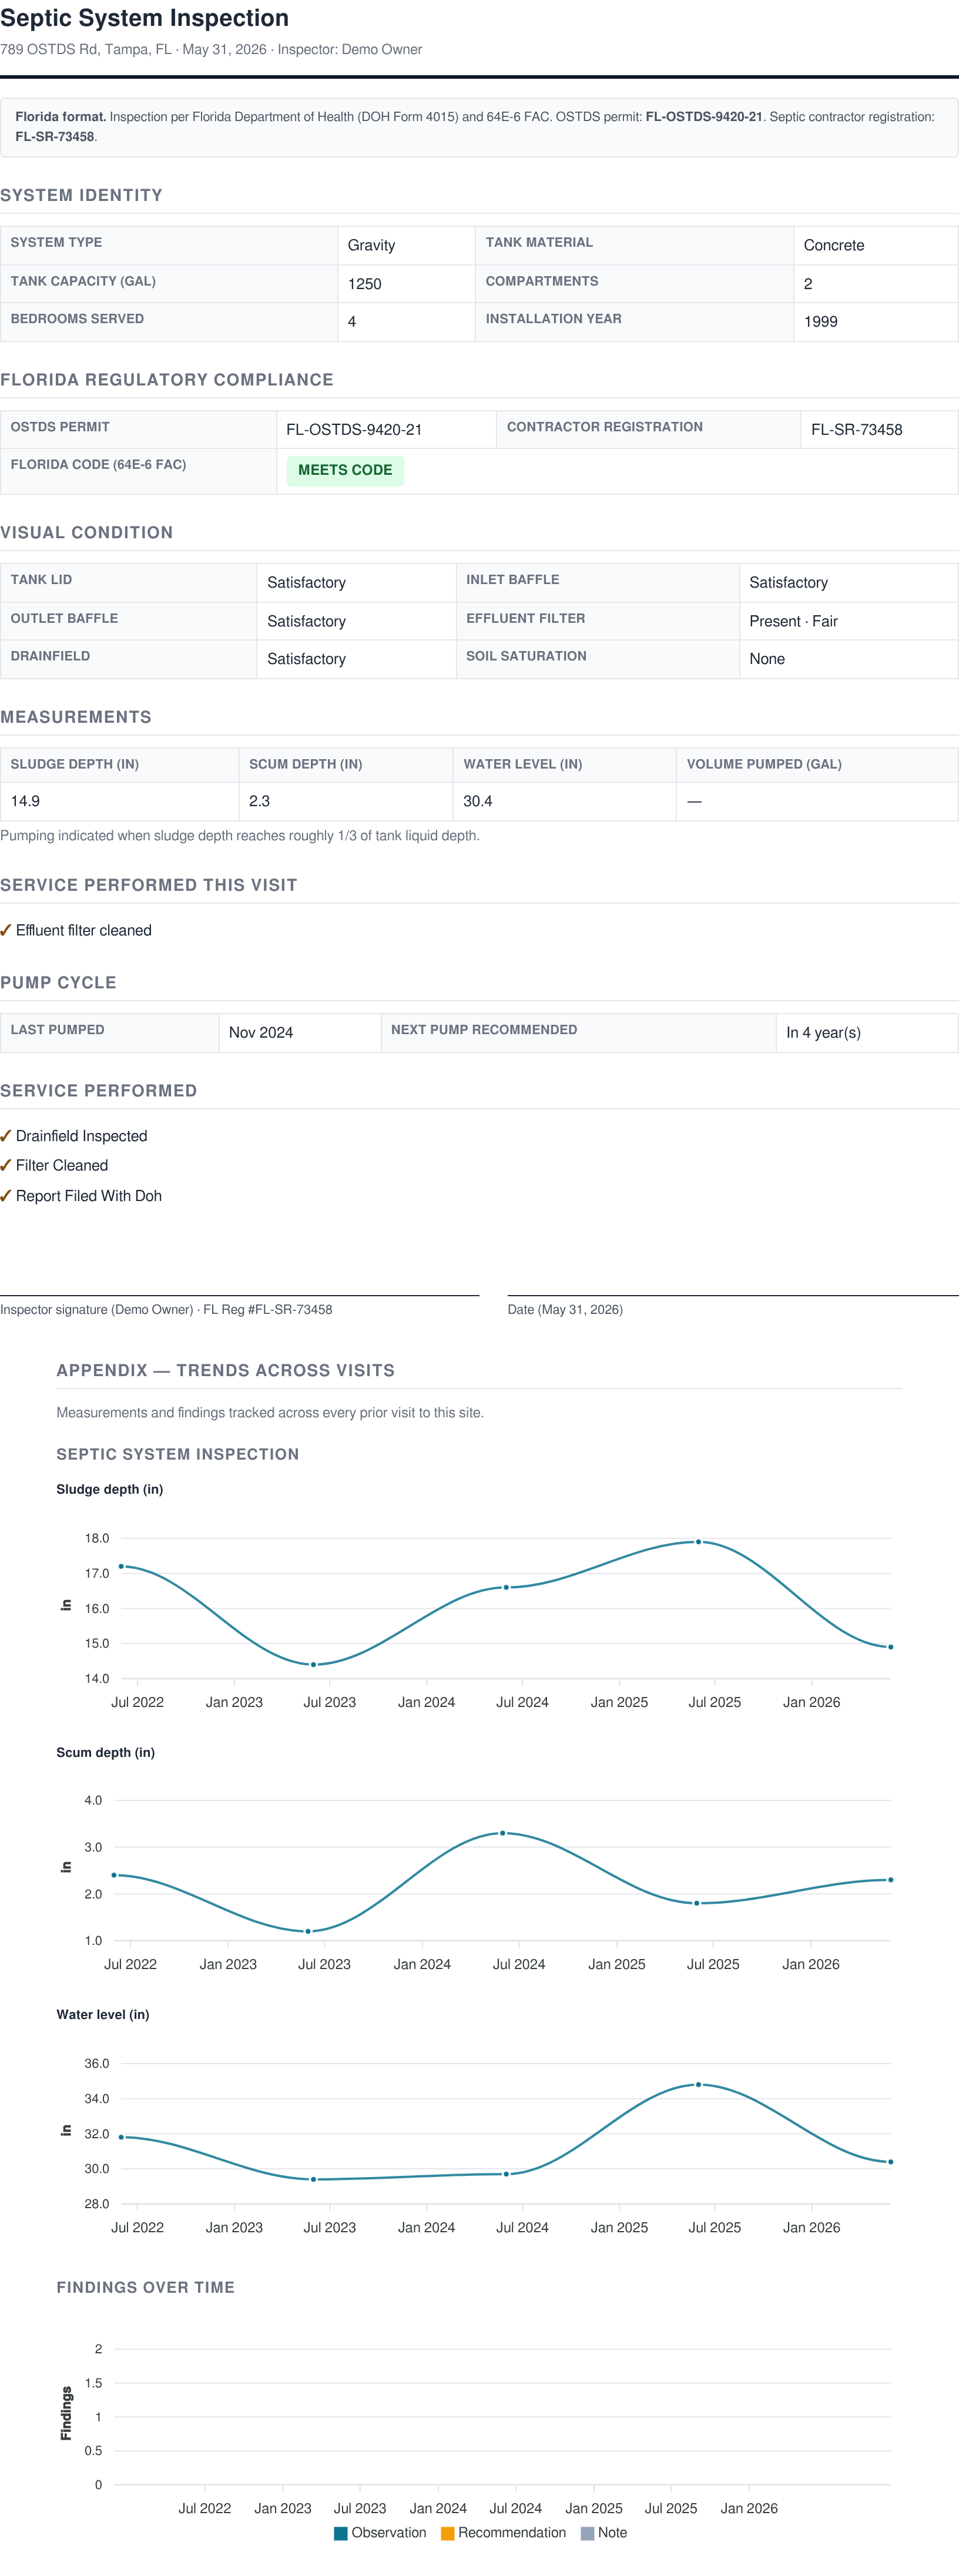Select the highest sludge depth point near Jul 2025
Screen dimensions: 959x2576
tap(698, 1542)
